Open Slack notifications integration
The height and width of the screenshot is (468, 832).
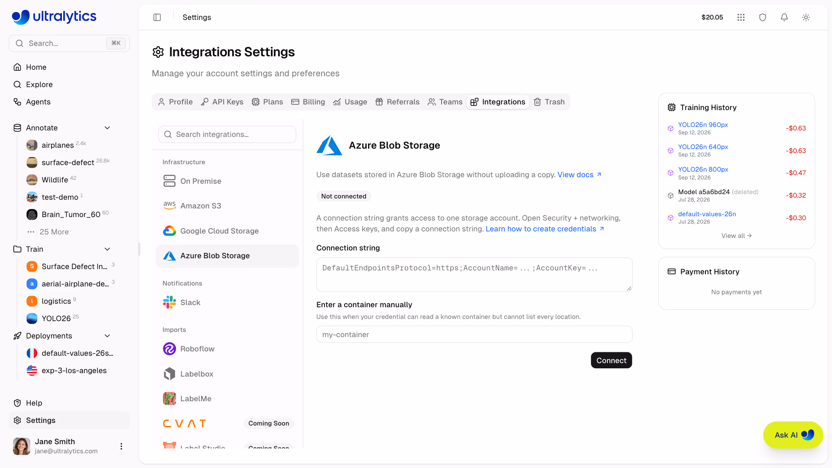click(227, 302)
